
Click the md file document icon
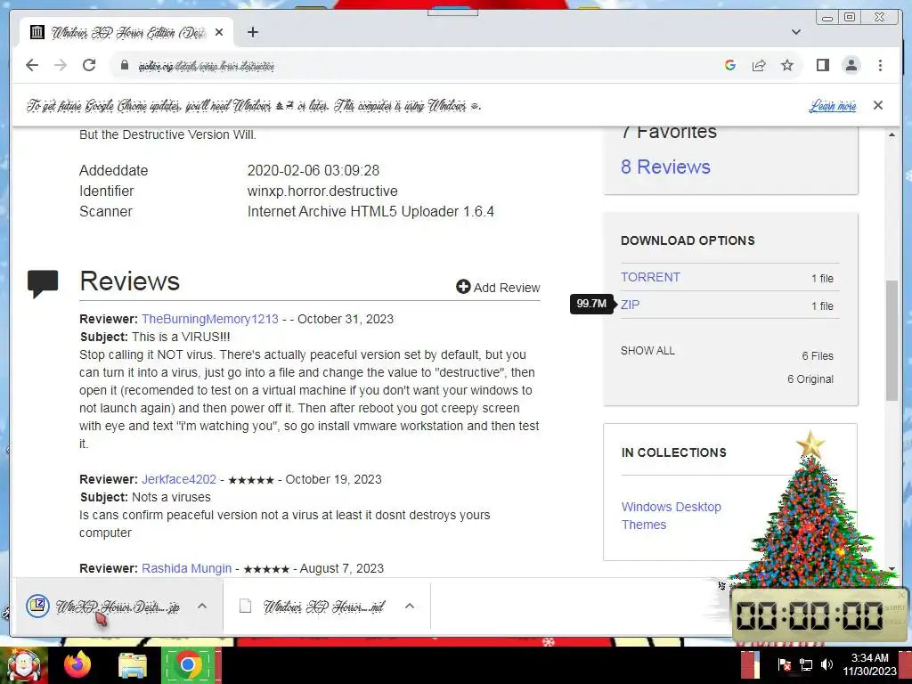click(246, 606)
